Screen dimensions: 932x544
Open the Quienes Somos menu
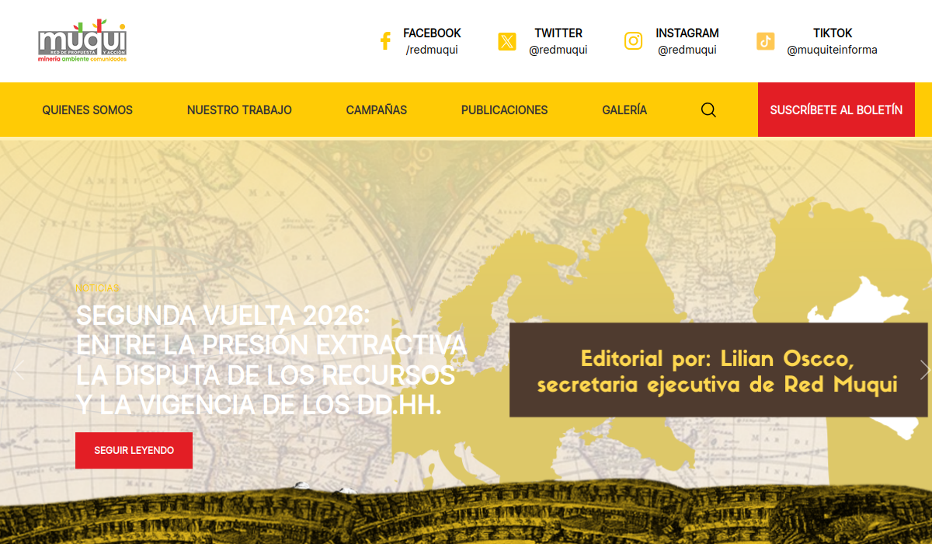pos(88,110)
